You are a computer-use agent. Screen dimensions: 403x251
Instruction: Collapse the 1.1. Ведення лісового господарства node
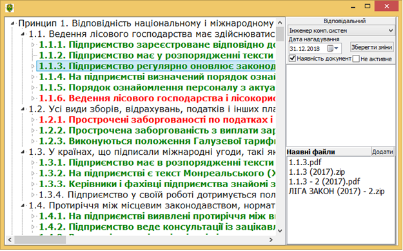23,34
